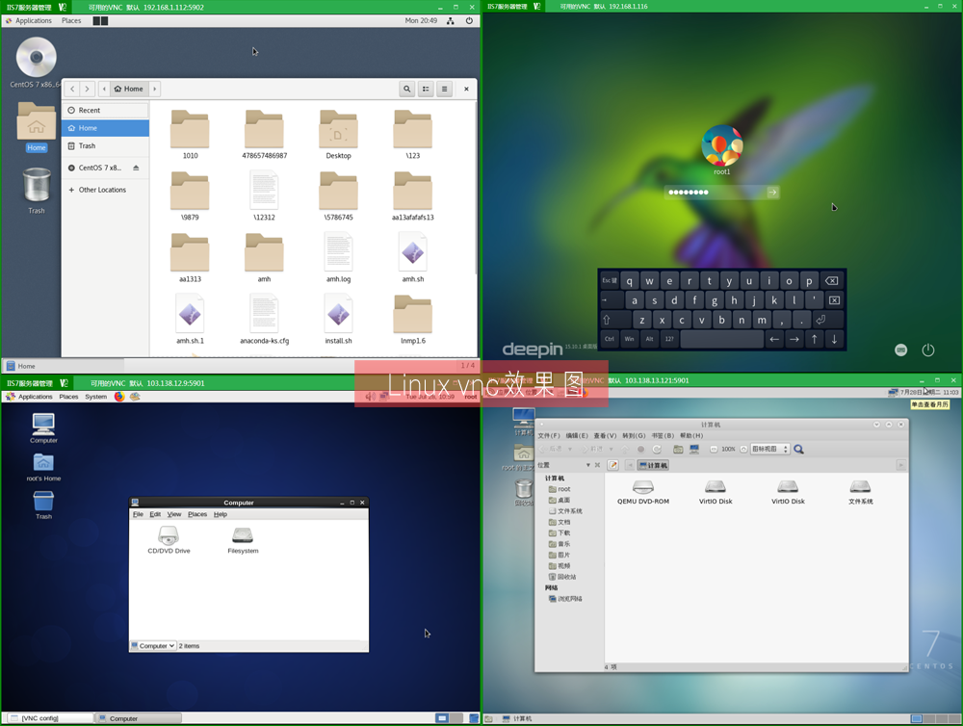Toggle list view in the Home file manager
This screenshot has width=963, height=726.
pos(426,89)
